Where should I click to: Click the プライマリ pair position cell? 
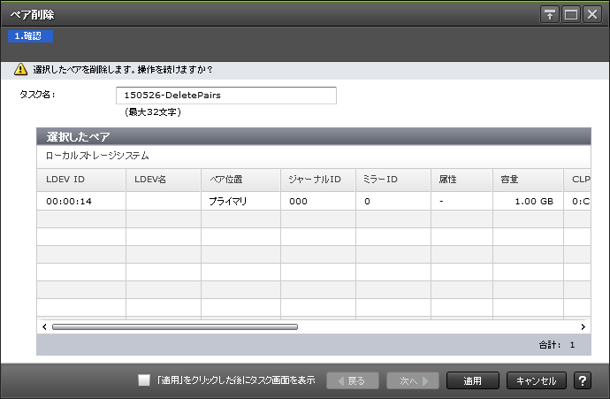click(x=240, y=201)
